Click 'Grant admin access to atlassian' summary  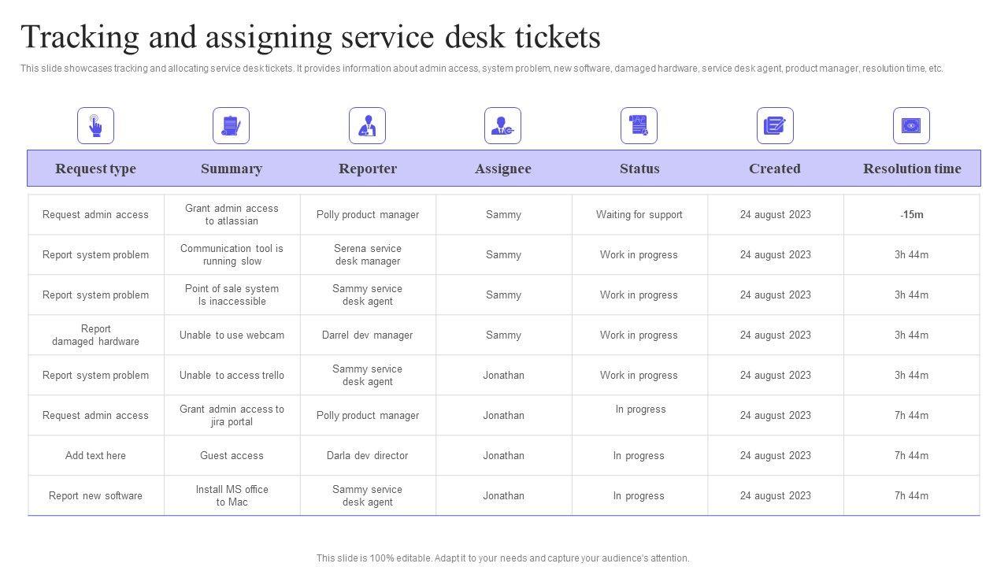click(x=232, y=215)
